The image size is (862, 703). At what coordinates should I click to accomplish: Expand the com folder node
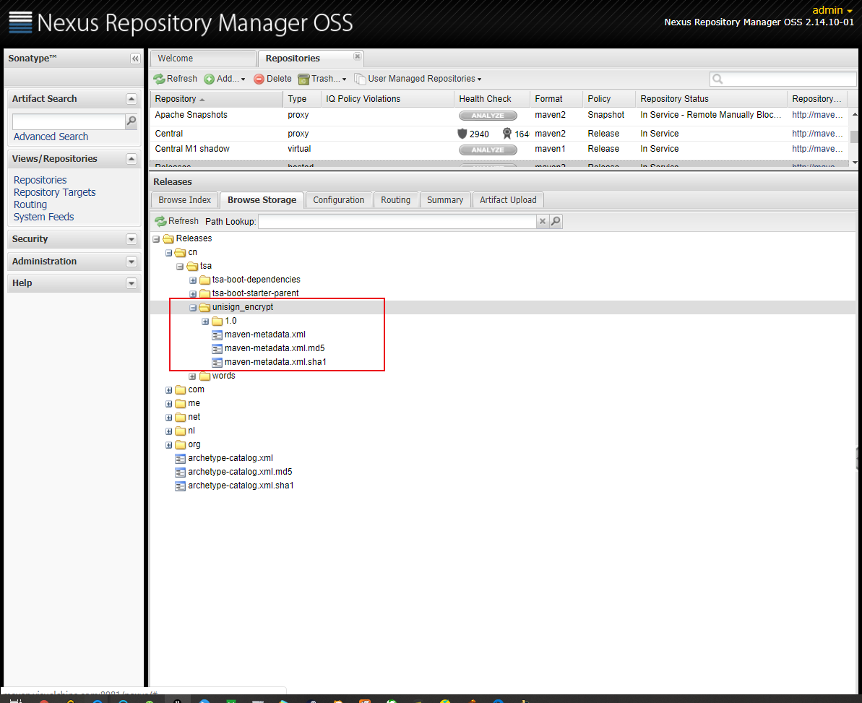169,390
